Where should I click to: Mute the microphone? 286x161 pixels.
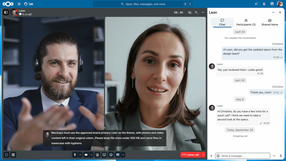coord(75,155)
